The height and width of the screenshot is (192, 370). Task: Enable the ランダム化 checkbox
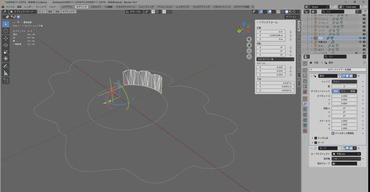pyautogui.click(x=316, y=138)
